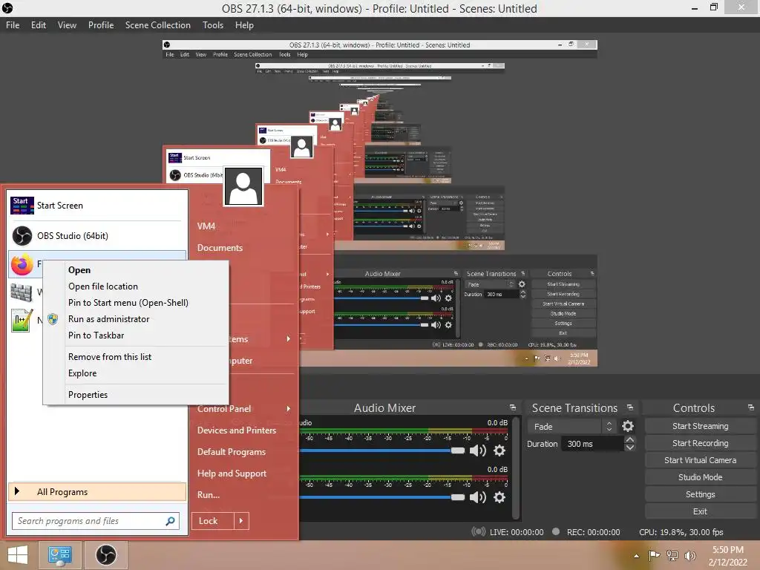Open Scene Transitions properties gear
Screen dimensions: 760x570
(628, 426)
